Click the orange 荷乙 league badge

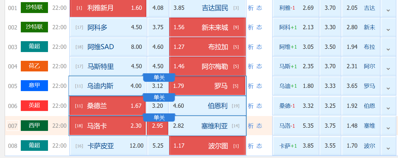[x=34, y=66]
